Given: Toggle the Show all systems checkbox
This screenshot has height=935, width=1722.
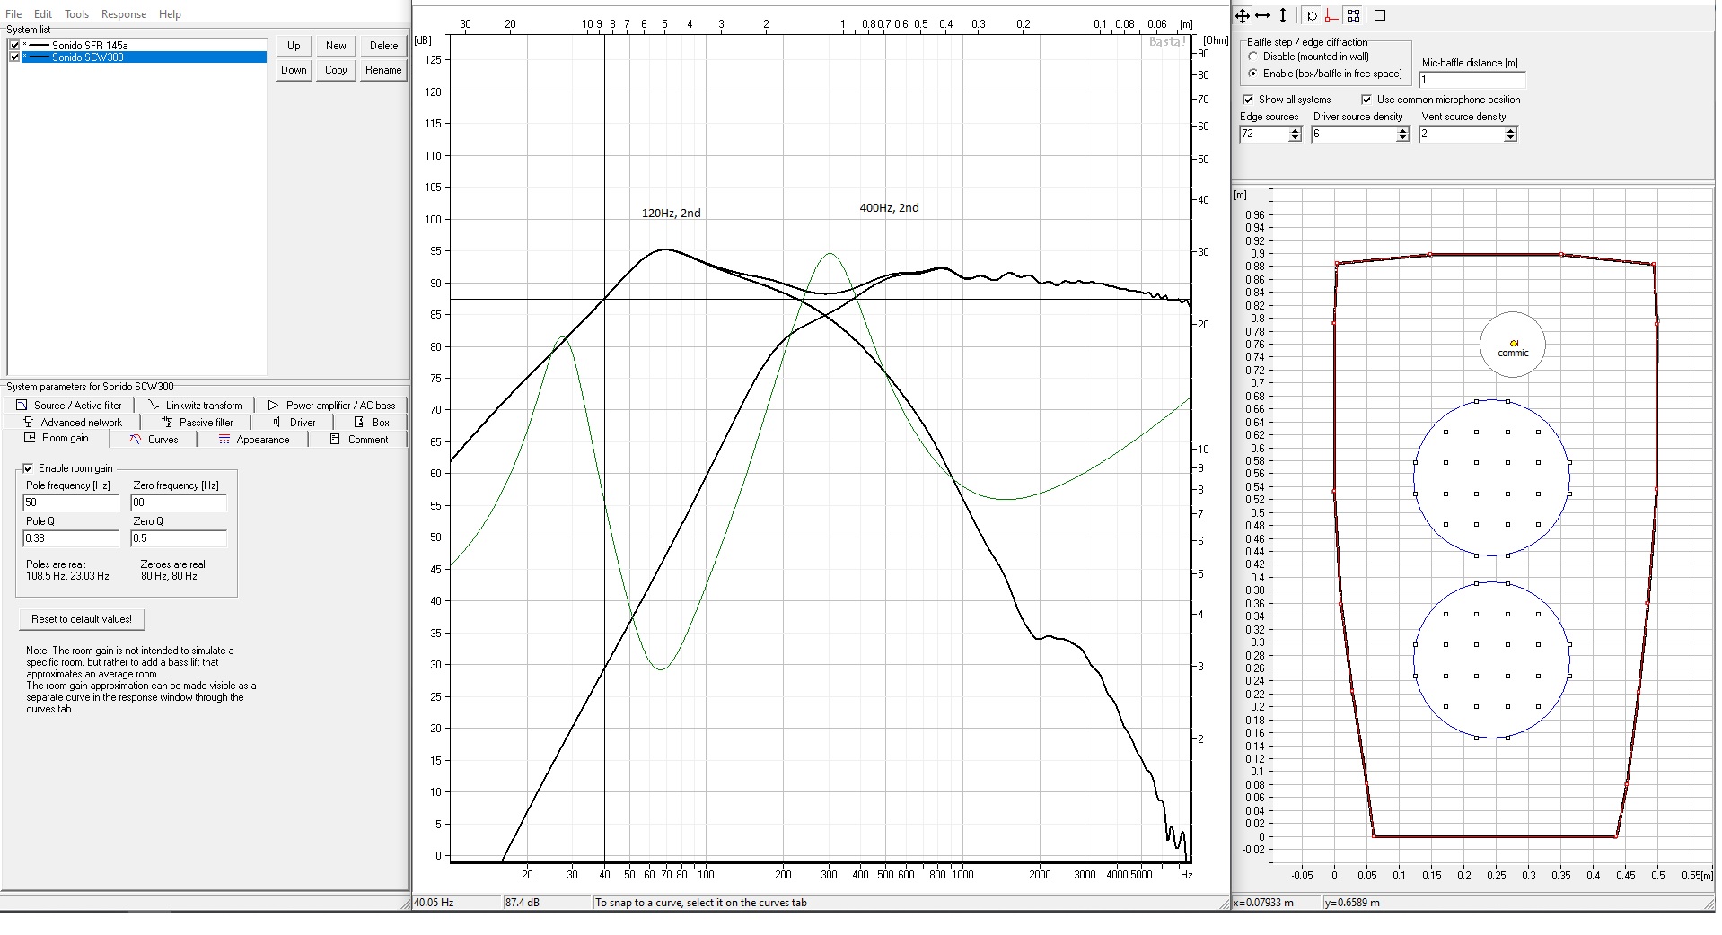Looking at the screenshot, I should [1248, 100].
